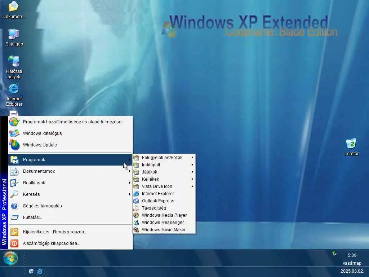Launch Outlook Express from submenu
Viewport: 369px width, 277px height.
164,201
